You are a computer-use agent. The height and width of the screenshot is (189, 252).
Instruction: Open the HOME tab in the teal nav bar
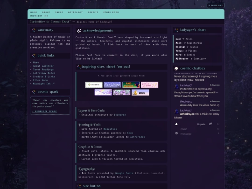pos(34,12)
